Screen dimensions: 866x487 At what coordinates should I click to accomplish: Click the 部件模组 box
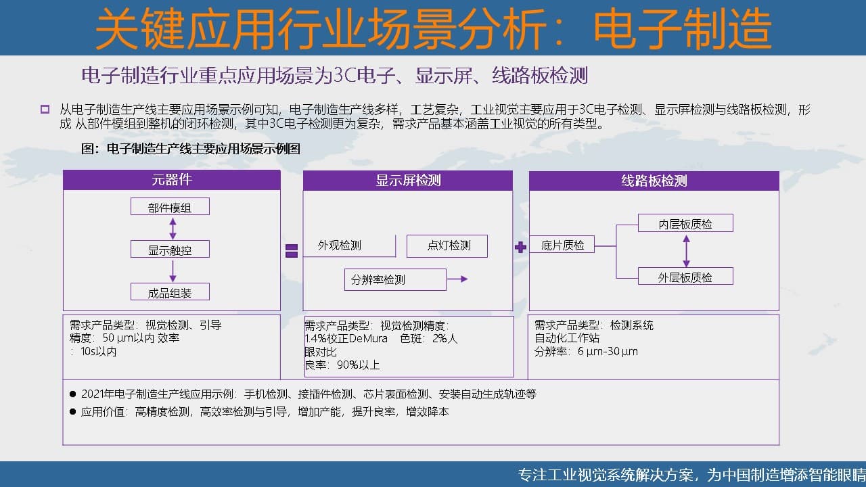170,207
